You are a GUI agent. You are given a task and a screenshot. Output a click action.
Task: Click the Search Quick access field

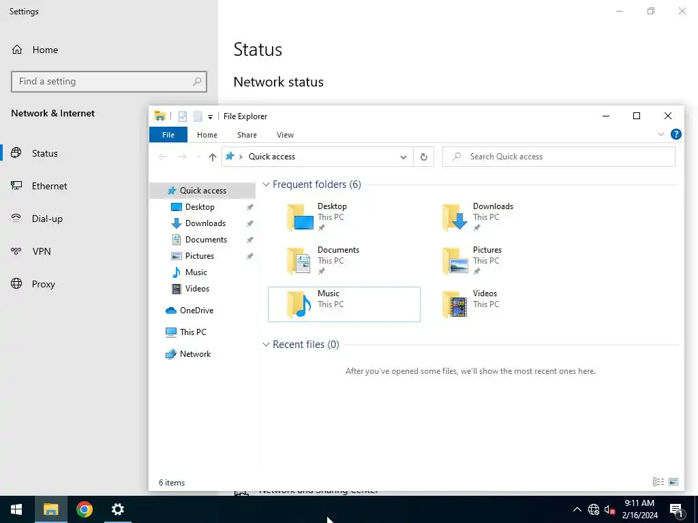pyautogui.click(x=559, y=157)
